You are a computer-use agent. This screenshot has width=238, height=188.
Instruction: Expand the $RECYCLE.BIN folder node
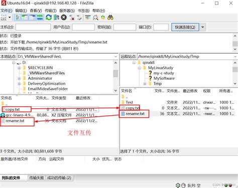point(19,68)
